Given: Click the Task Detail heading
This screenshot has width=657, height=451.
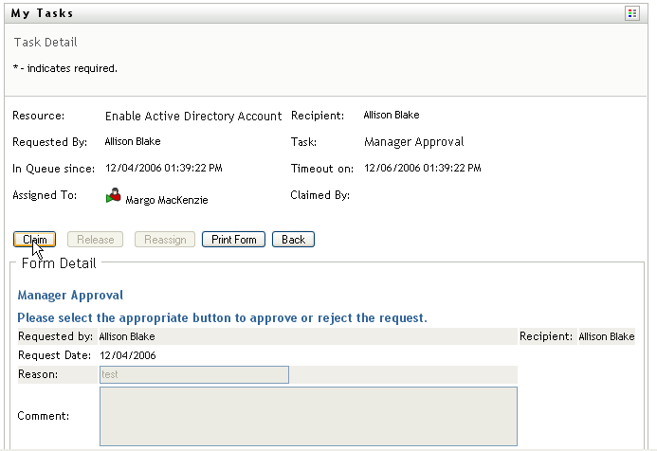Looking at the screenshot, I should (46, 43).
